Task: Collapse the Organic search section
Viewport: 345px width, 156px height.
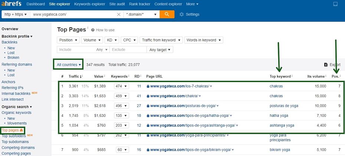Action: (x=16, y=107)
